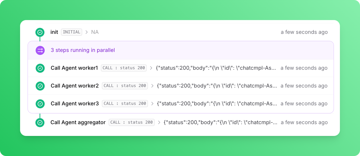Image resolution: width=360 pixels, height=156 pixels.
Task: Click the status 200 badge for worker3
Action: click(x=125, y=104)
